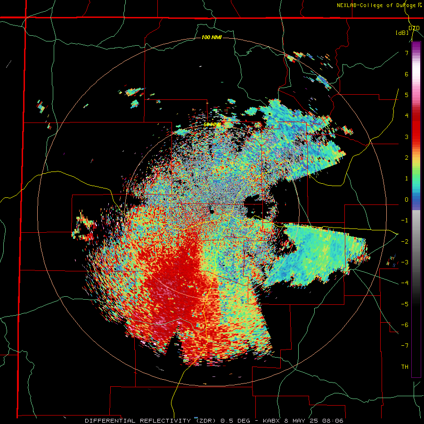Click the positive 2 value on the color scale

point(407,158)
